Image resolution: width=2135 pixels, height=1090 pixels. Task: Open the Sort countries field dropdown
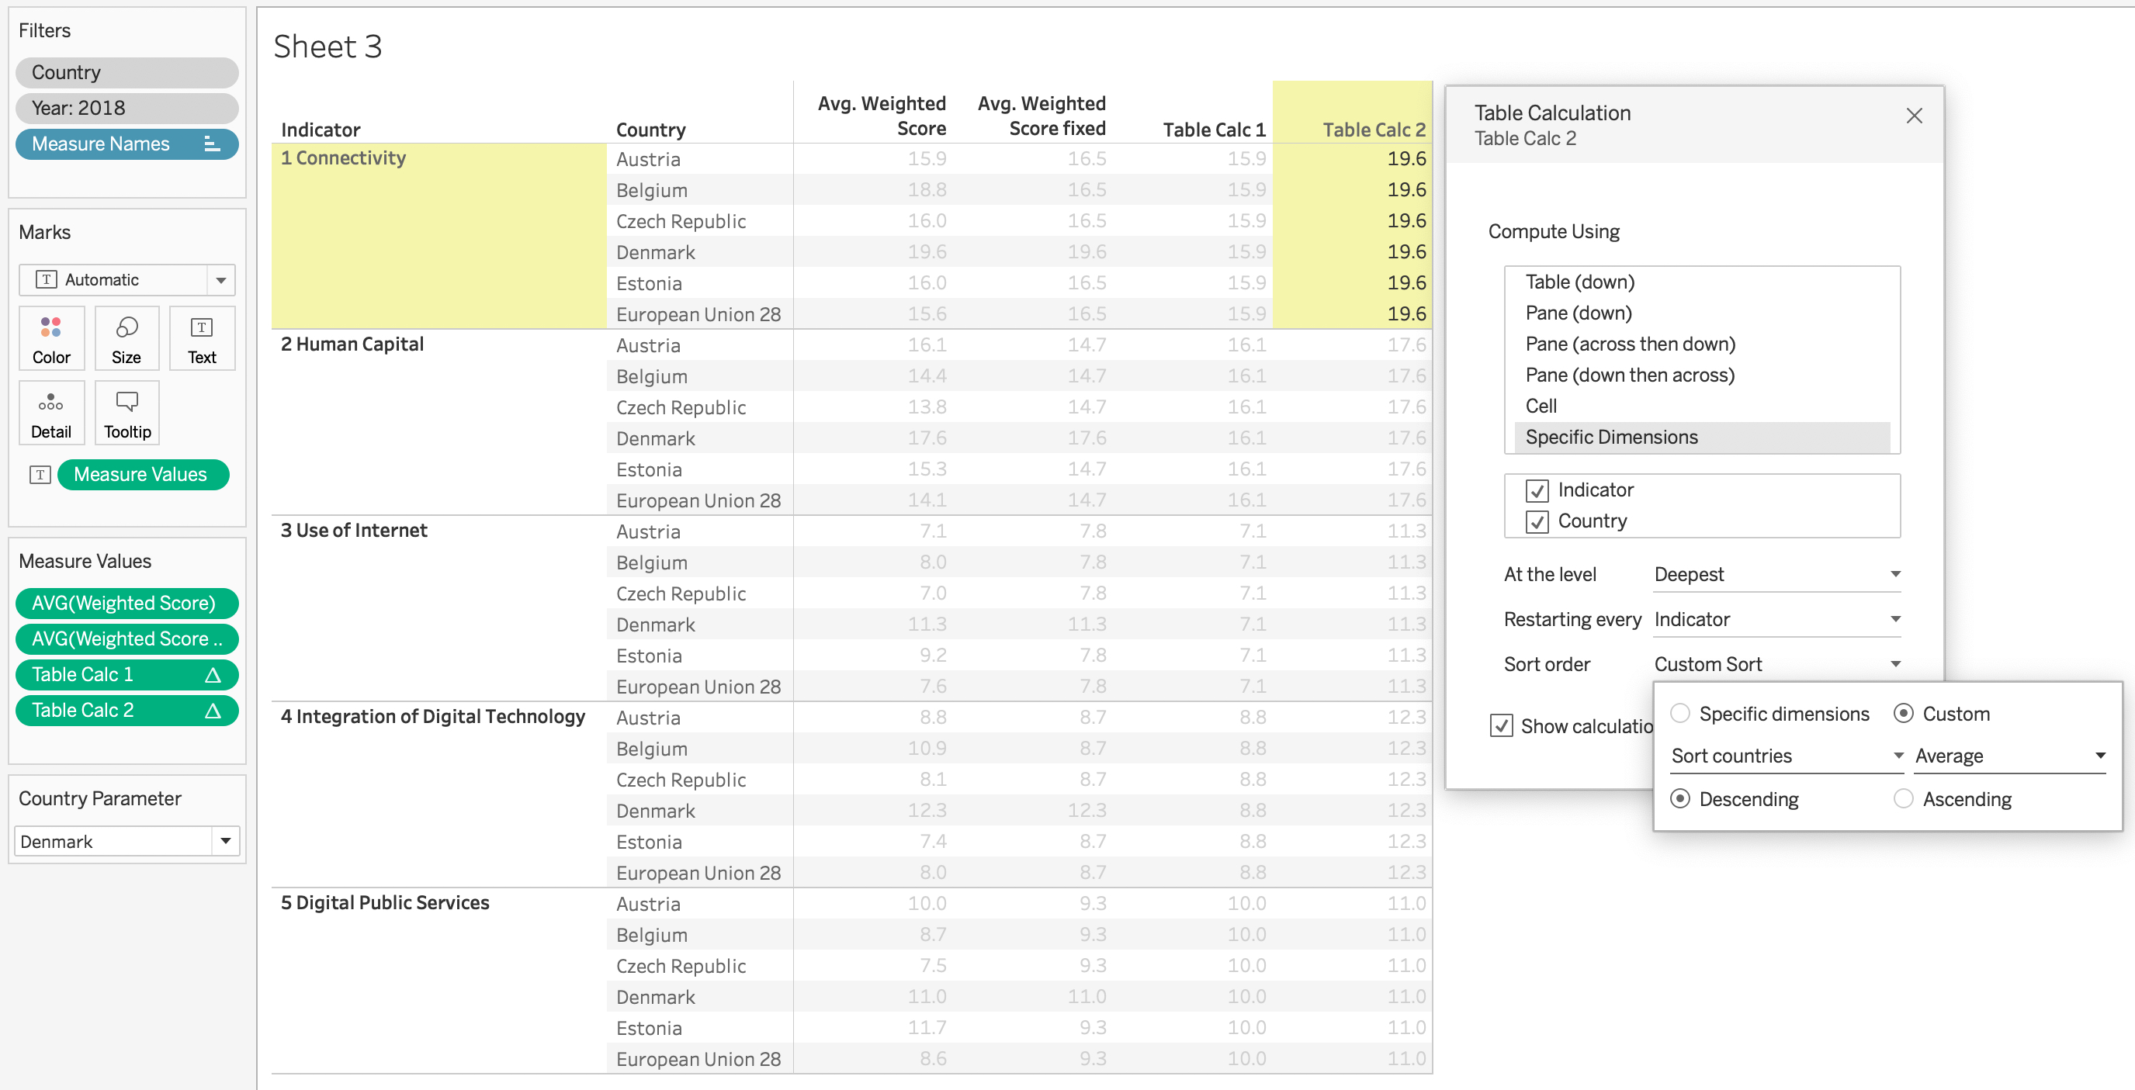(x=1787, y=756)
